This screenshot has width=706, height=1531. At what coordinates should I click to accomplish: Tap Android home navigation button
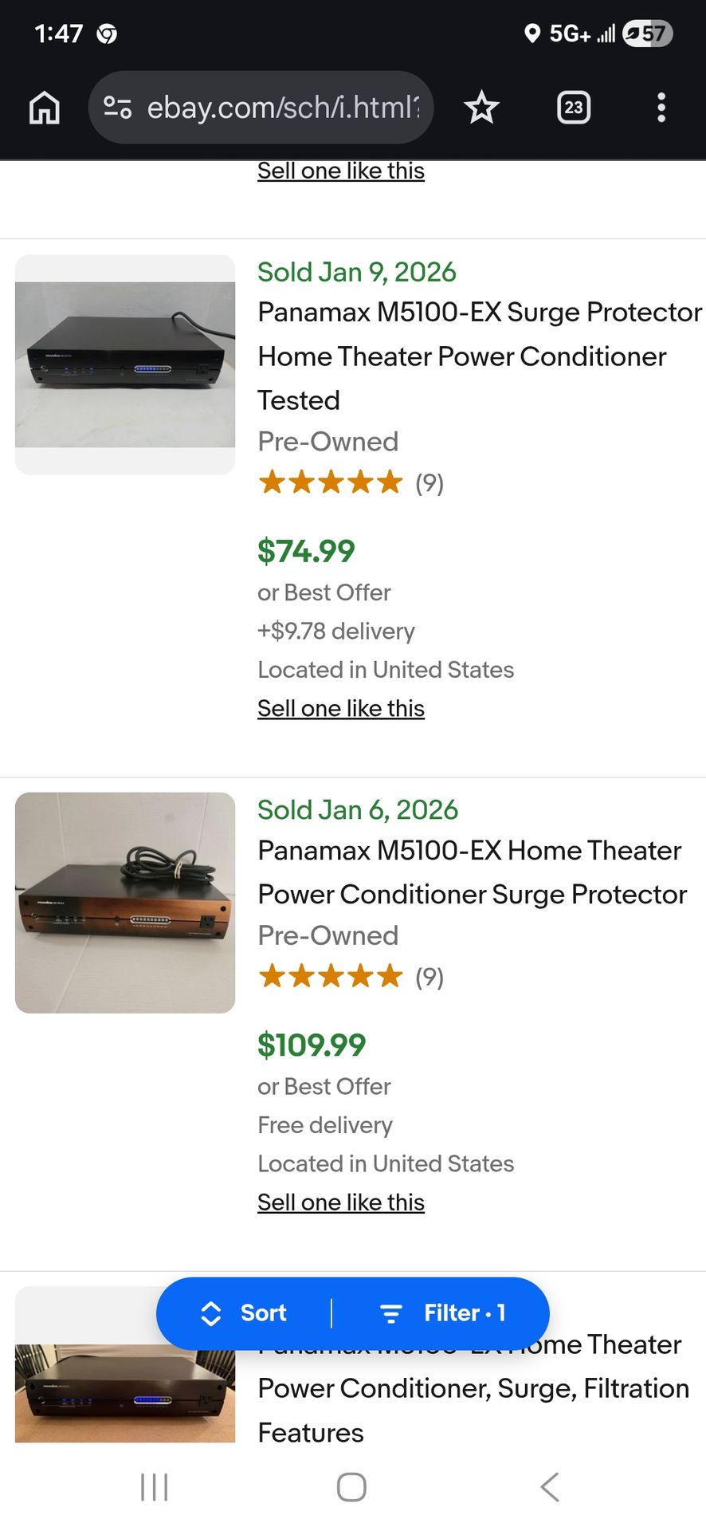[x=351, y=1487]
